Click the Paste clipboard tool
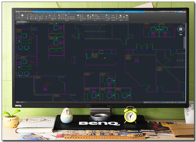 120,15
